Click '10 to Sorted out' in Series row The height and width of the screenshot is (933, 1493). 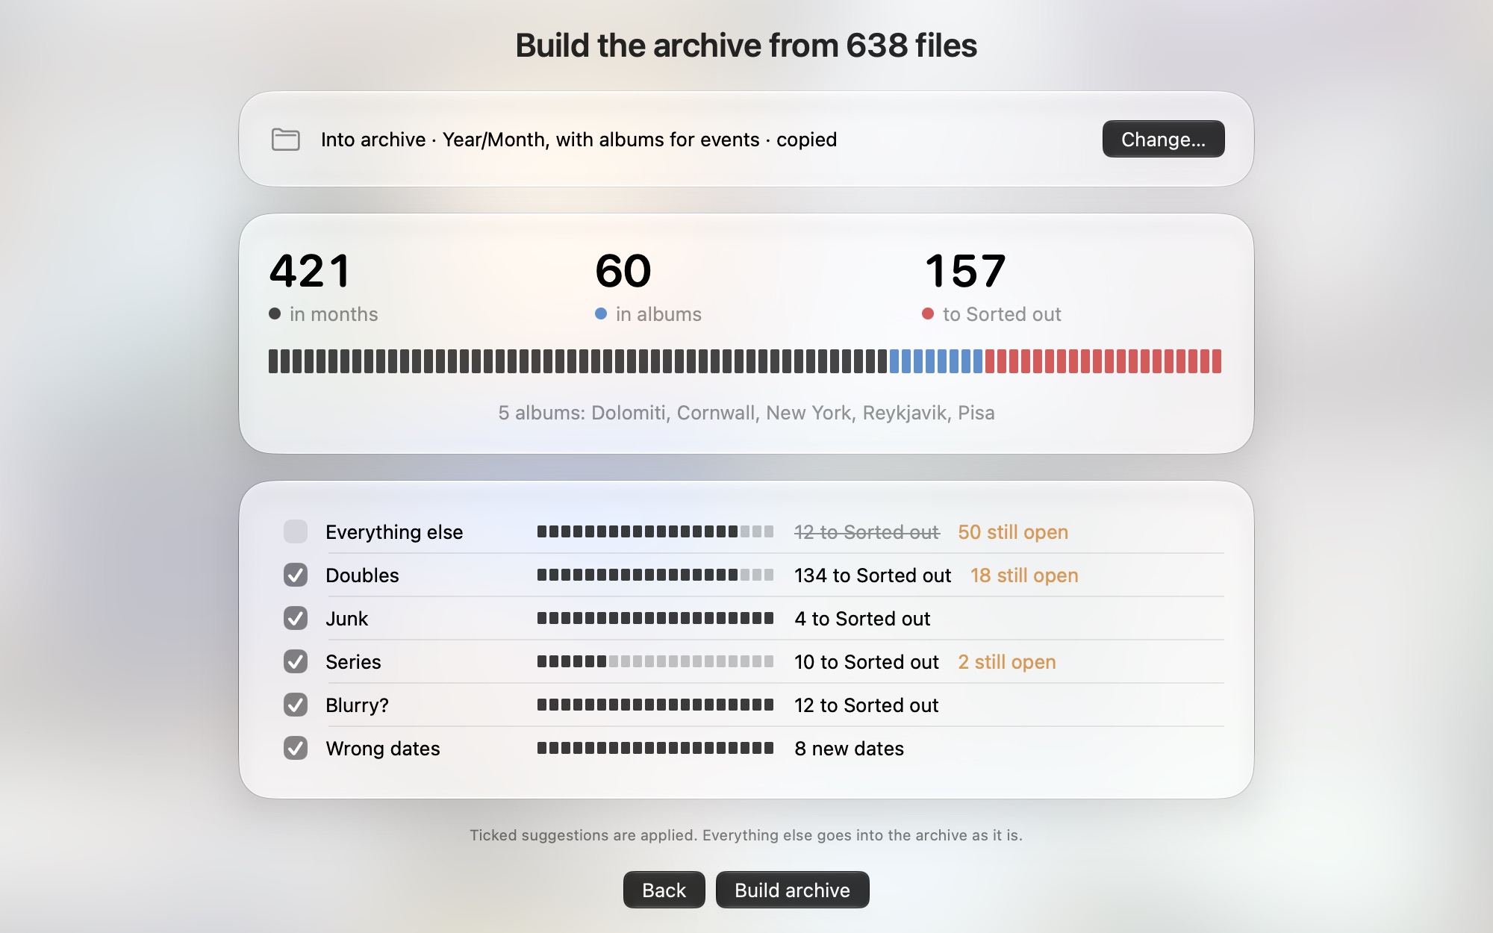[x=867, y=662]
